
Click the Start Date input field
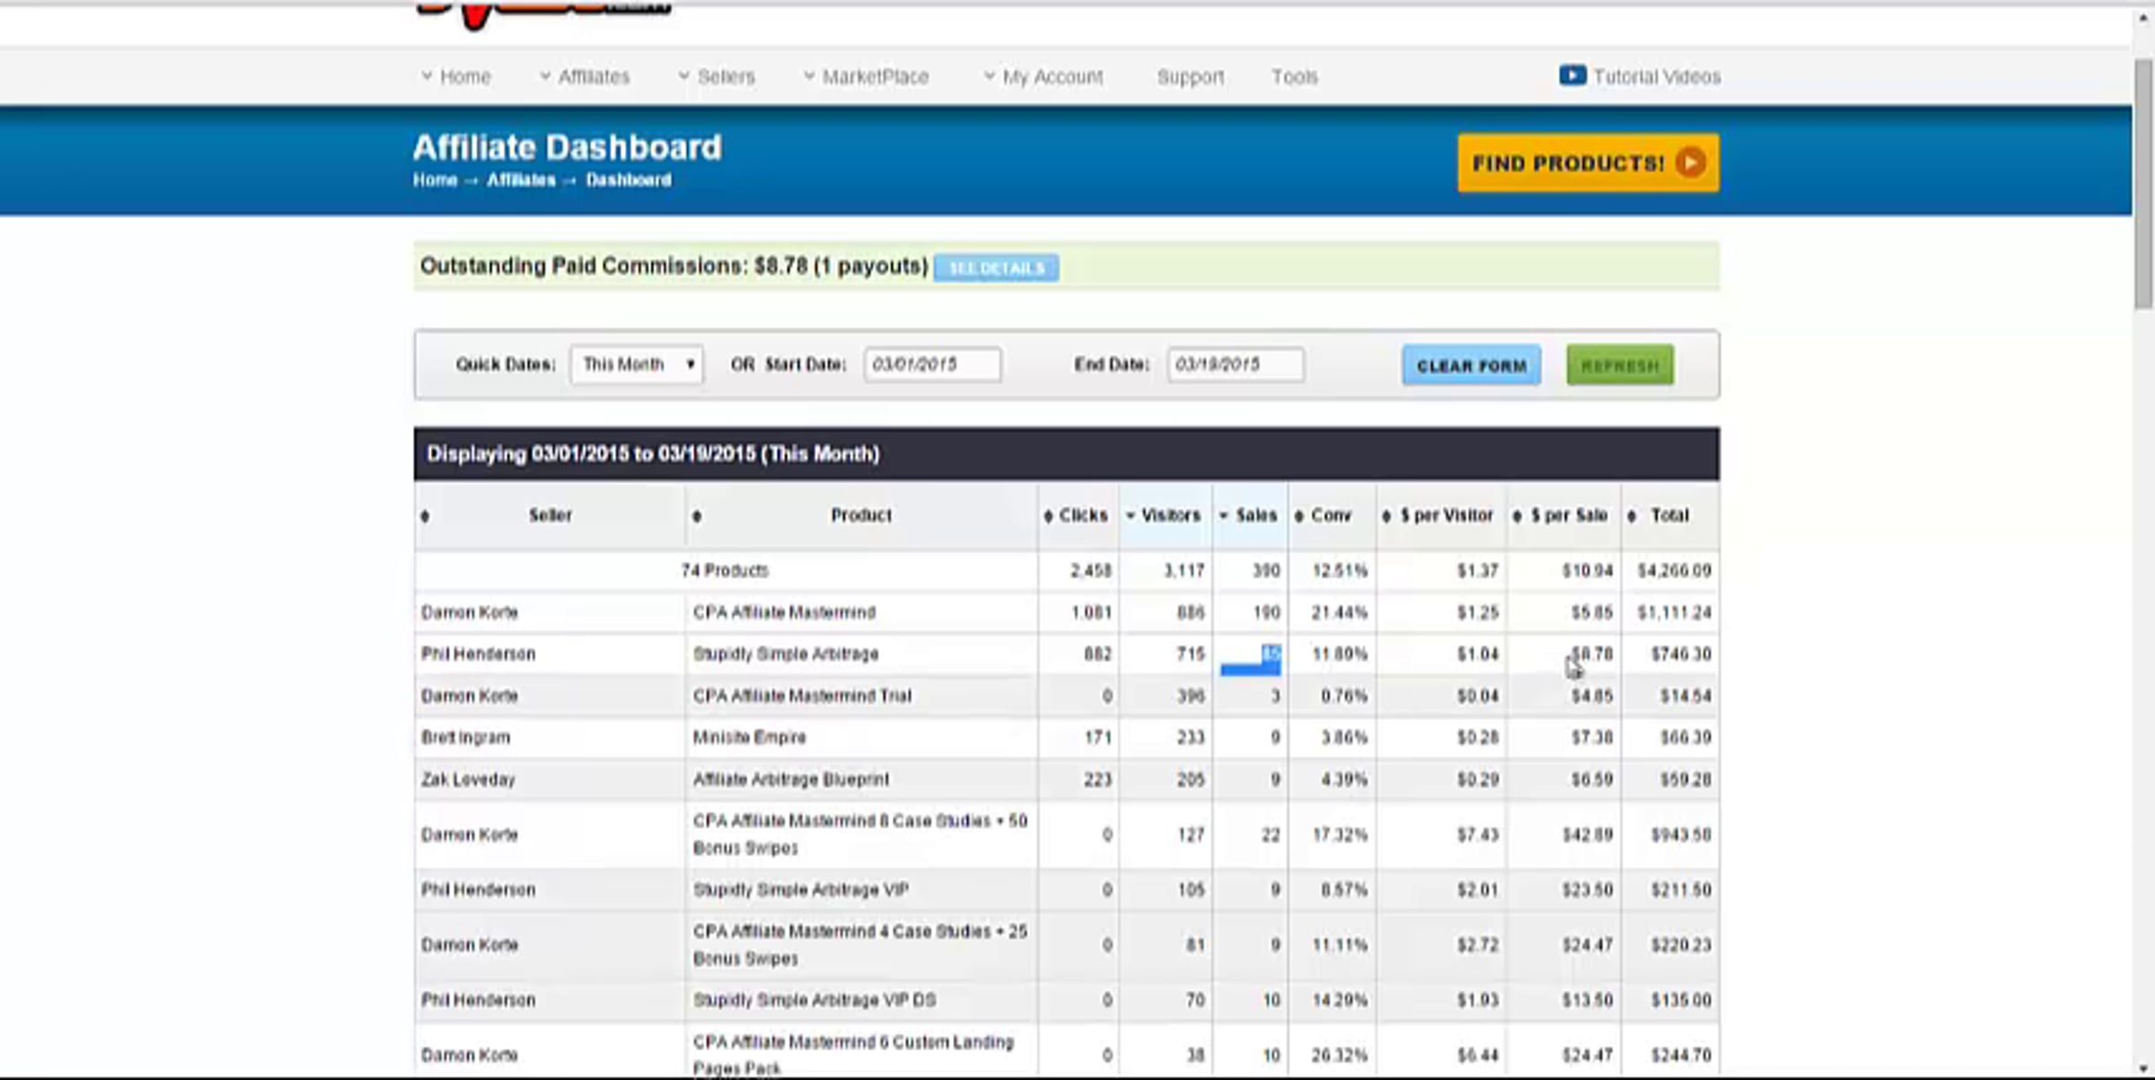[931, 364]
